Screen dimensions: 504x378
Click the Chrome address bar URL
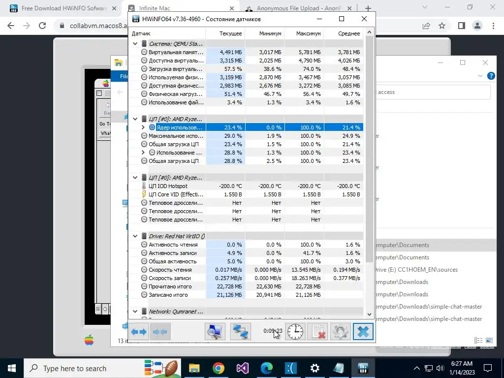(x=98, y=26)
